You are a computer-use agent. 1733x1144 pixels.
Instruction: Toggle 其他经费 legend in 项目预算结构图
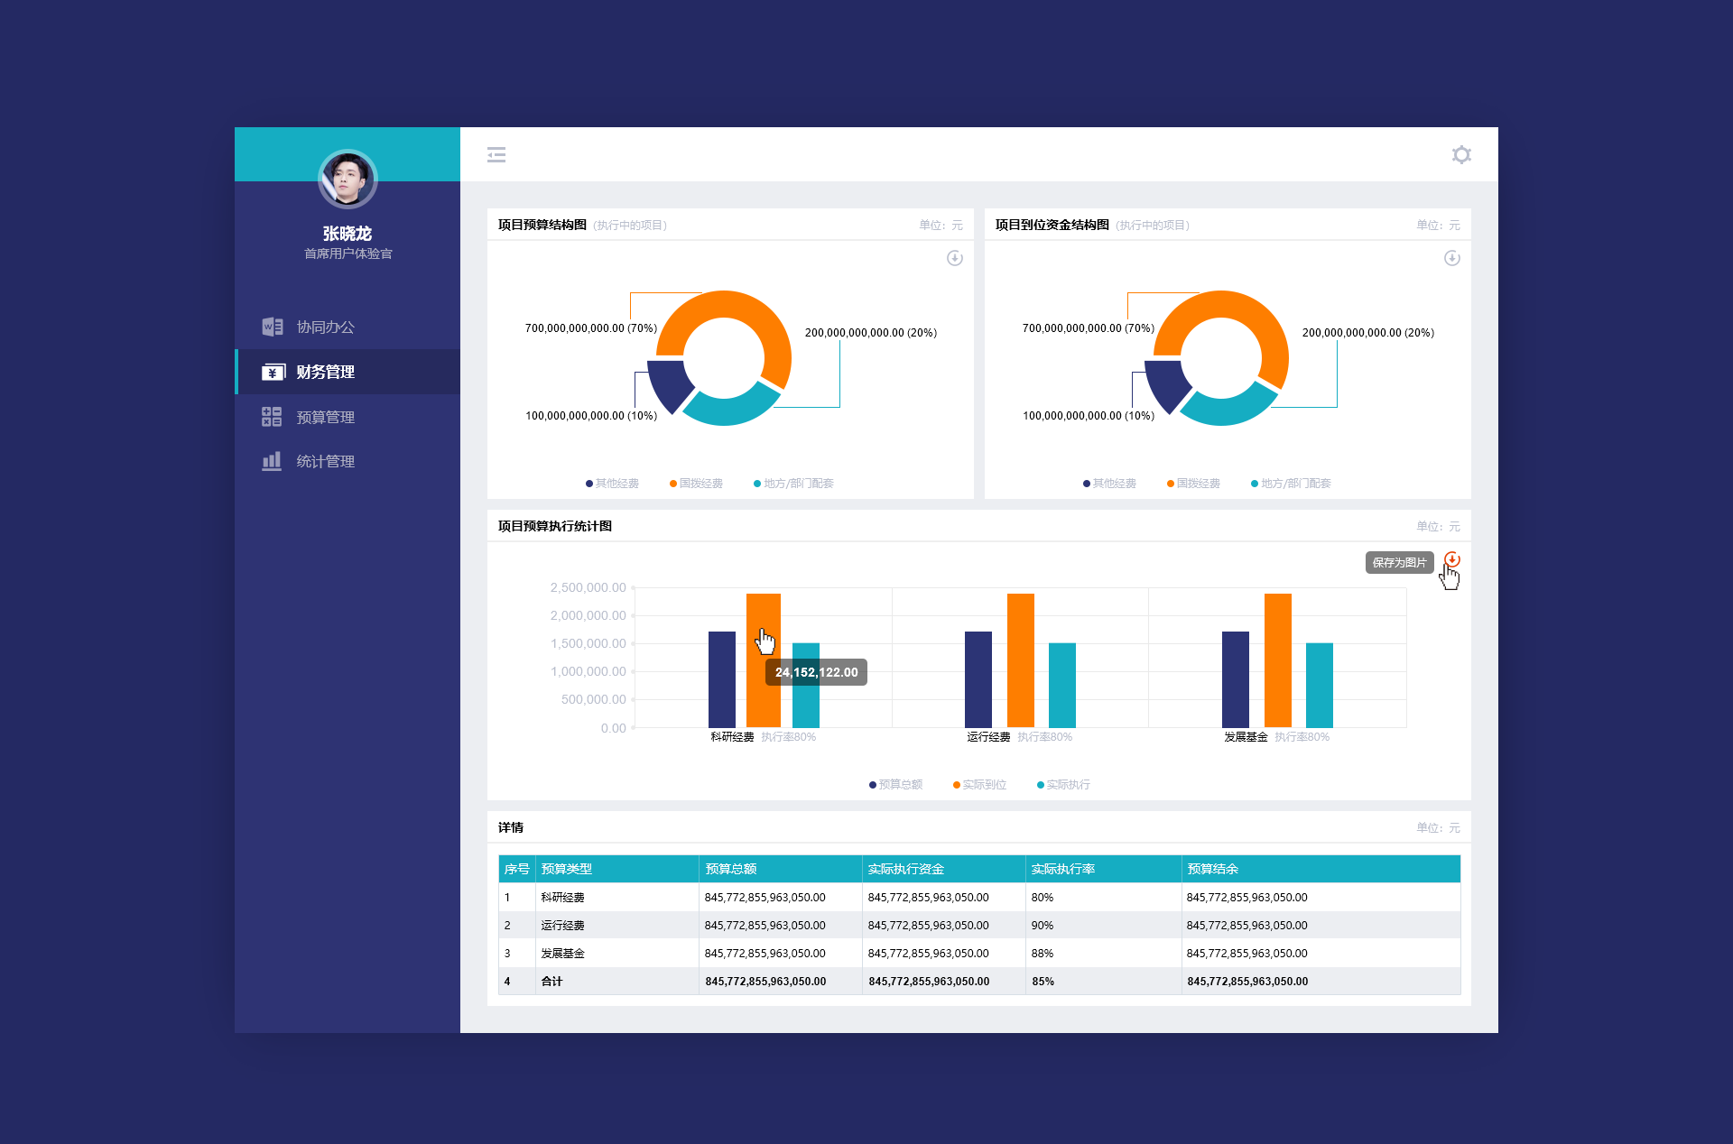click(x=612, y=484)
